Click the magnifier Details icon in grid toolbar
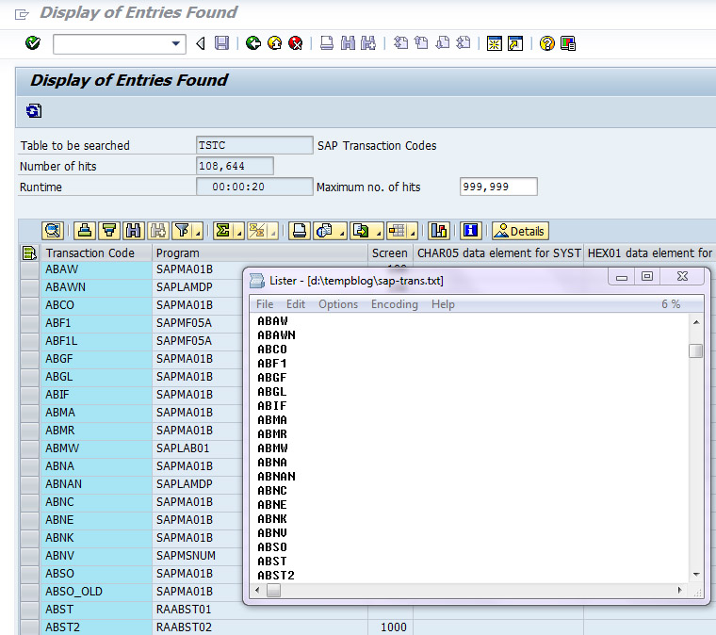The height and width of the screenshot is (635, 716). (x=53, y=231)
